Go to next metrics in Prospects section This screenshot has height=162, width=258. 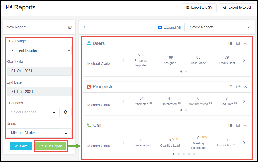(x=244, y=102)
